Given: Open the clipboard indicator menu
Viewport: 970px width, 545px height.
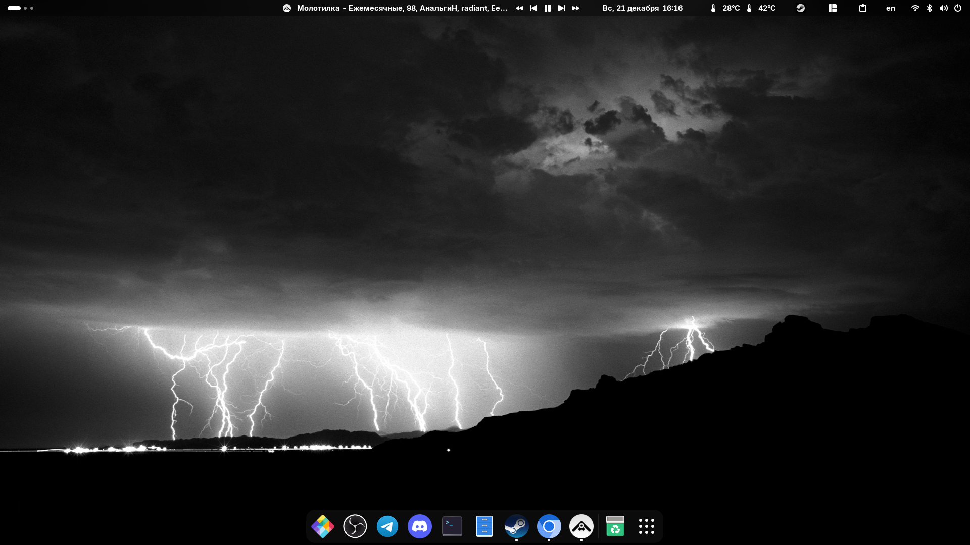Looking at the screenshot, I should click(862, 8).
